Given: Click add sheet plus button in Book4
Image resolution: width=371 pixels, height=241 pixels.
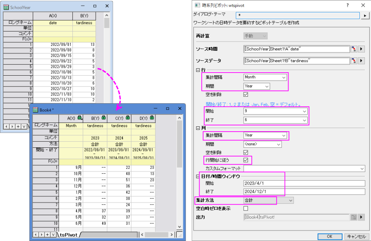Looking at the screenshot, I should (x=47, y=234).
